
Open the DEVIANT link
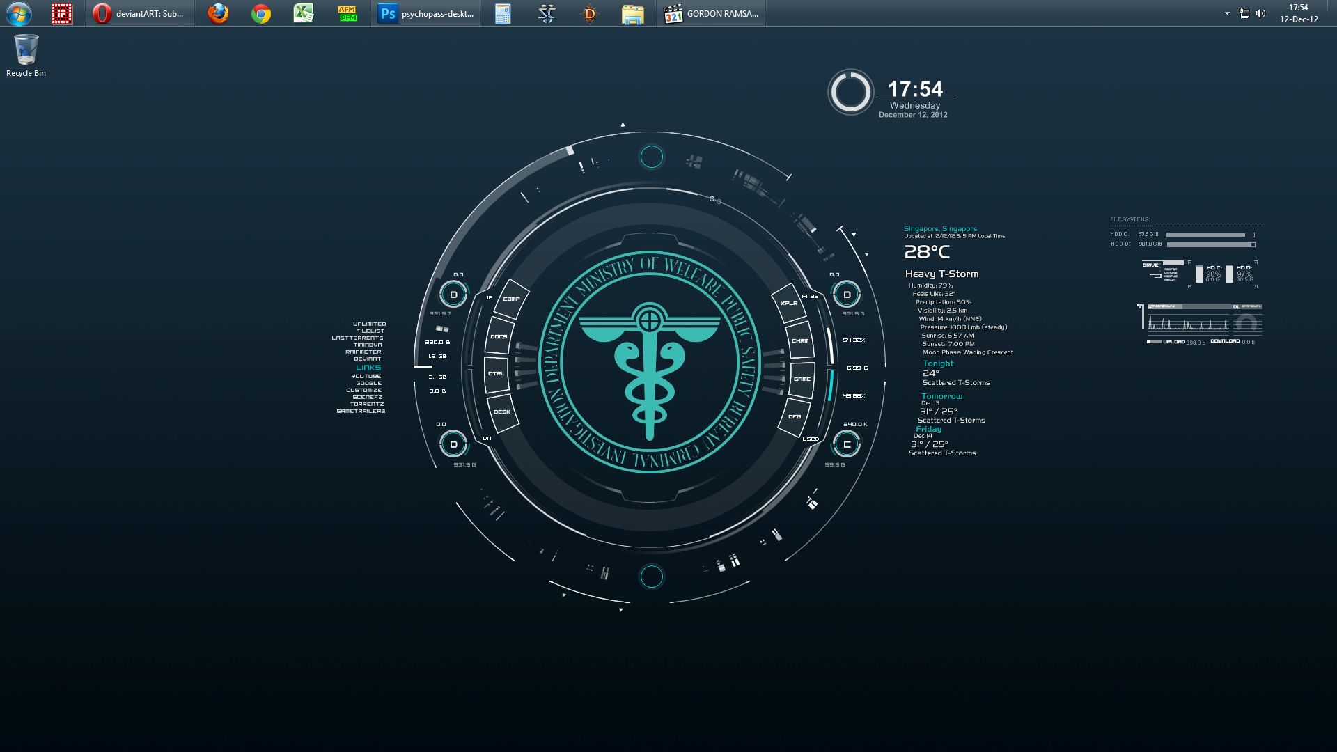pyautogui.click(x=367, y=359)
